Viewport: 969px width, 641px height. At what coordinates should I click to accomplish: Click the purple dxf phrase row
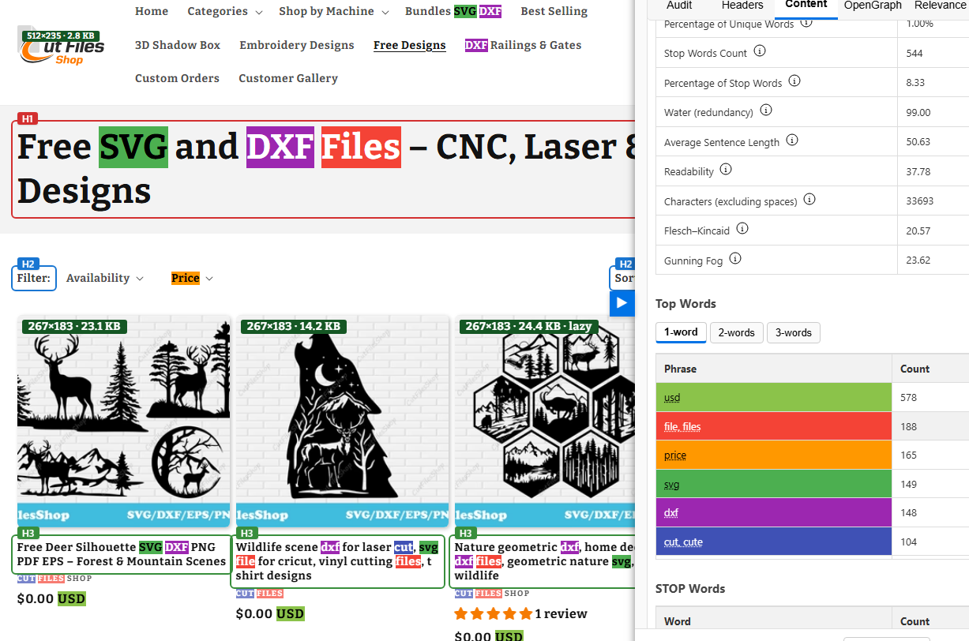pos(774,512)
